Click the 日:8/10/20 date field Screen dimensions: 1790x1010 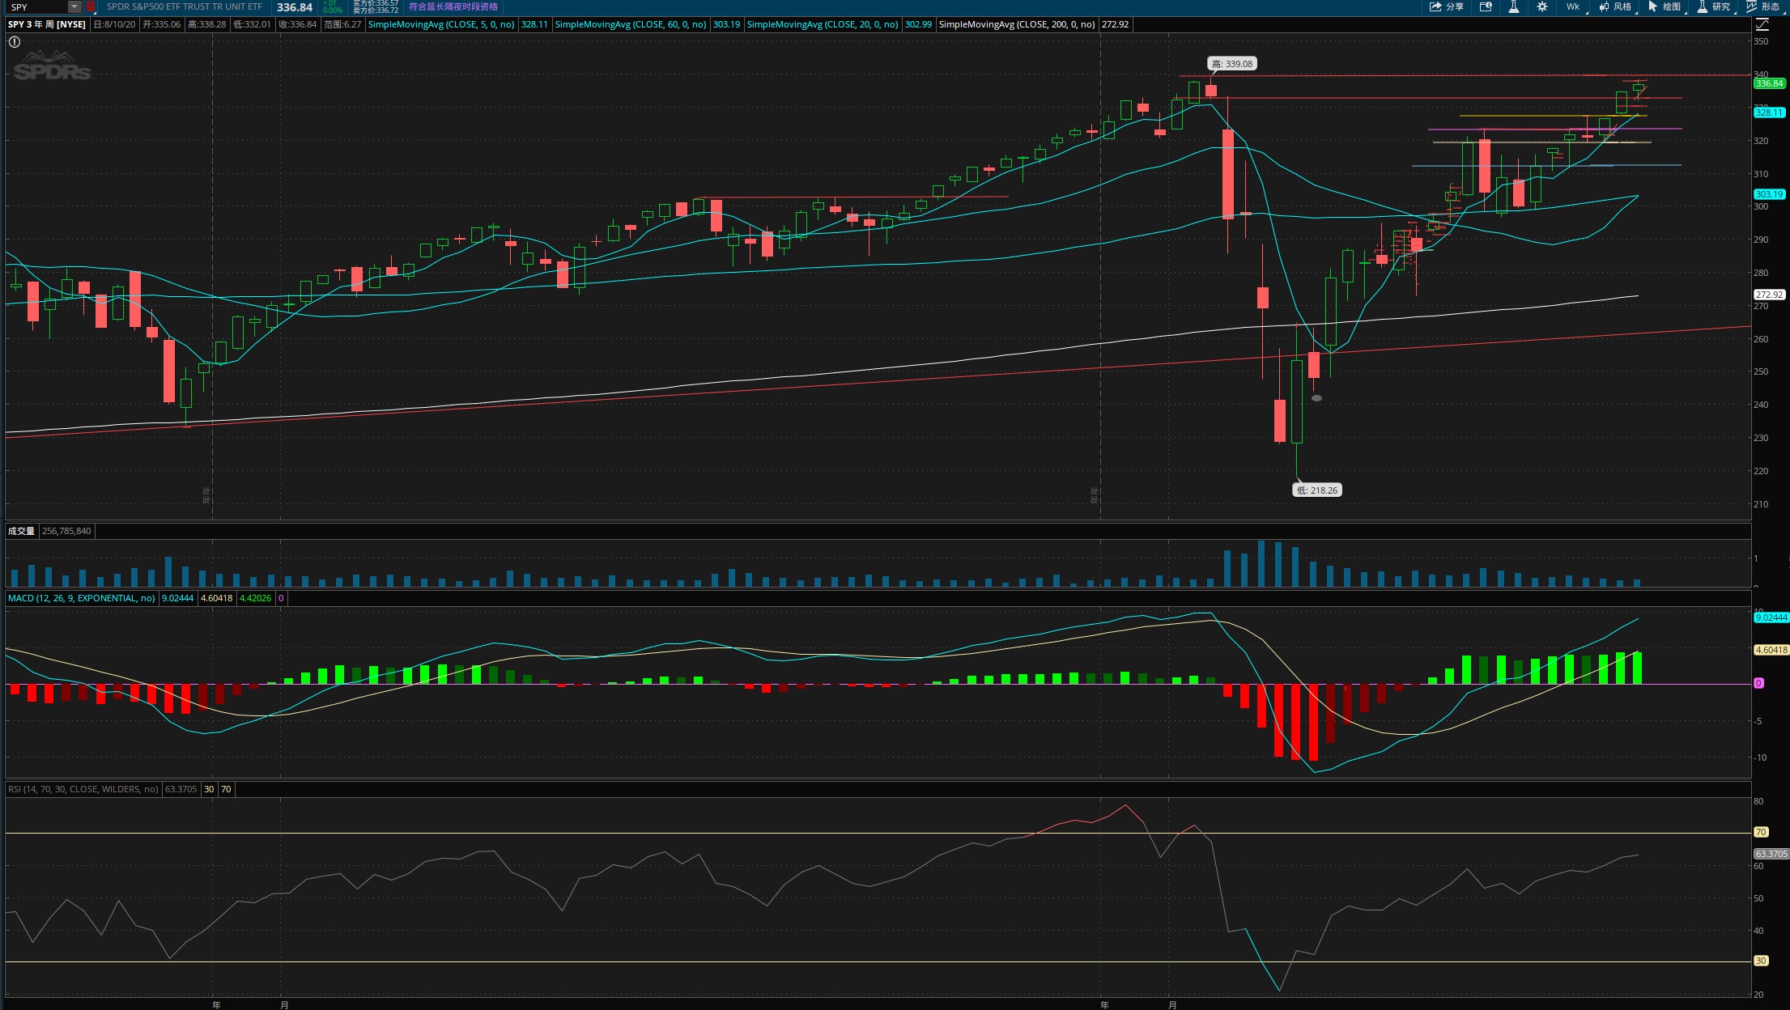tap(114, 24)
